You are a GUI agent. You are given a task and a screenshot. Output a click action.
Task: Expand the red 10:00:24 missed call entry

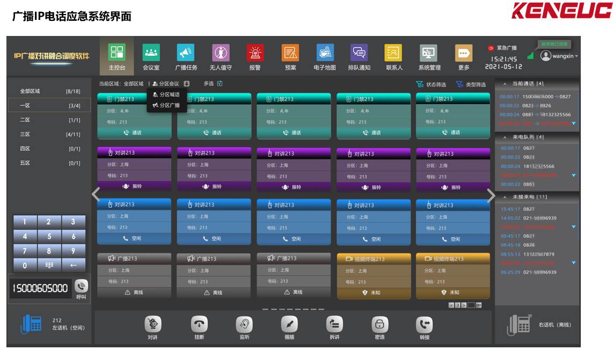[574, 227]
